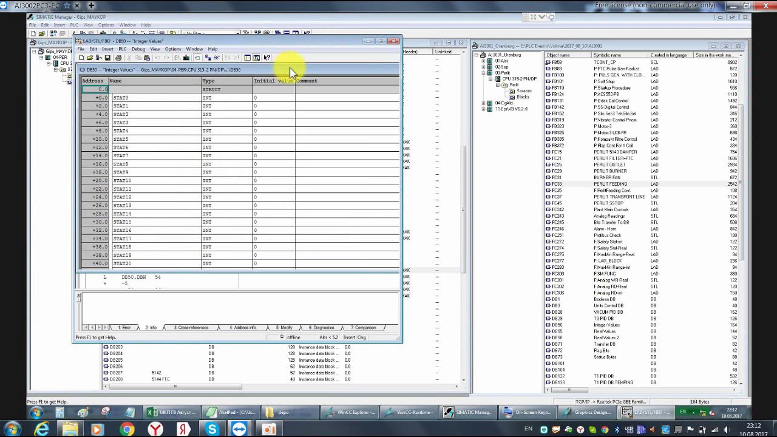Viewport: 777px width, 437px height.
Task: Switch to the 1: Error tab
Action: 124,328
